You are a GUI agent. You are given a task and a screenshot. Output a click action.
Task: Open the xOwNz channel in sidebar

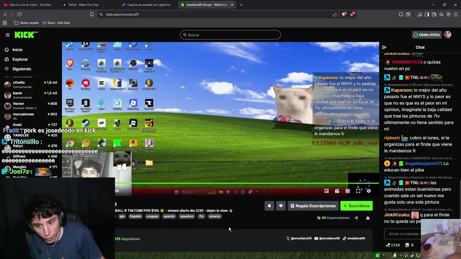tap(31, 85)
